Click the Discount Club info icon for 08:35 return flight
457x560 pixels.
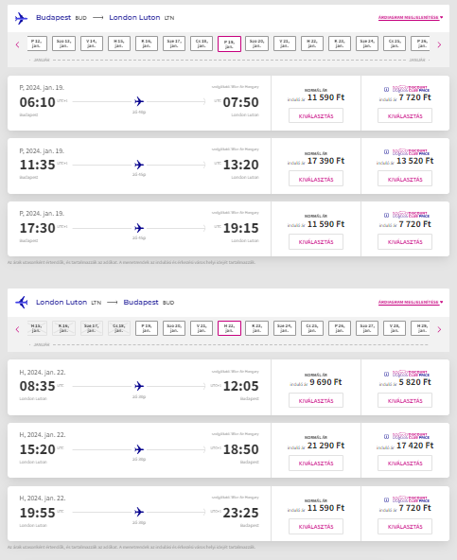[386, 374]
